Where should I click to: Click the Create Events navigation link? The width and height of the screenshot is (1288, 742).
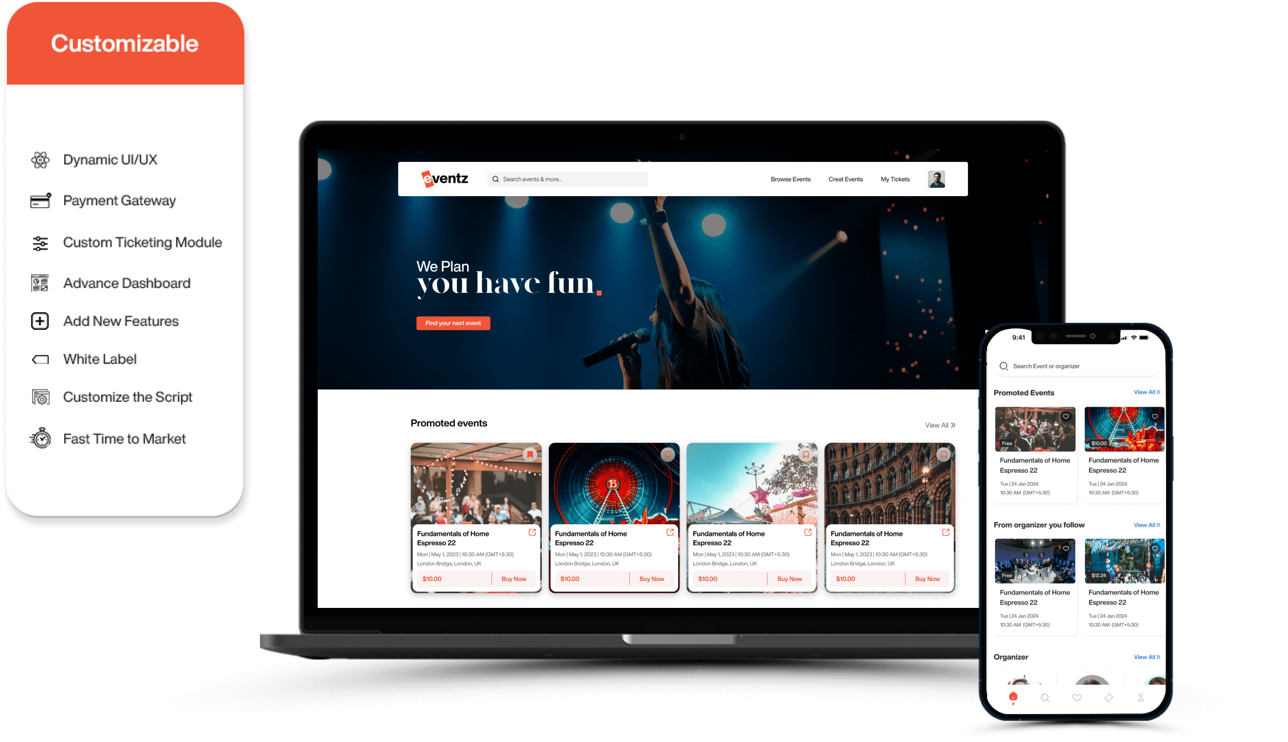(x=845, y=180)
